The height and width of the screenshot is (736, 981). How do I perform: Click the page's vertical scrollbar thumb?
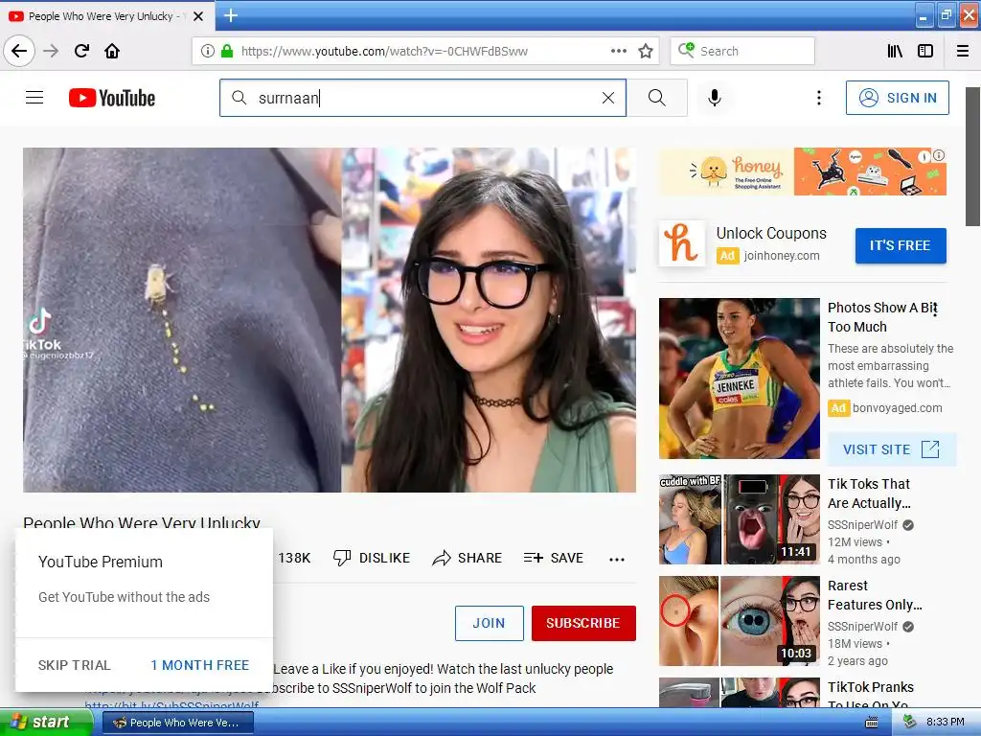click(973, 156)
